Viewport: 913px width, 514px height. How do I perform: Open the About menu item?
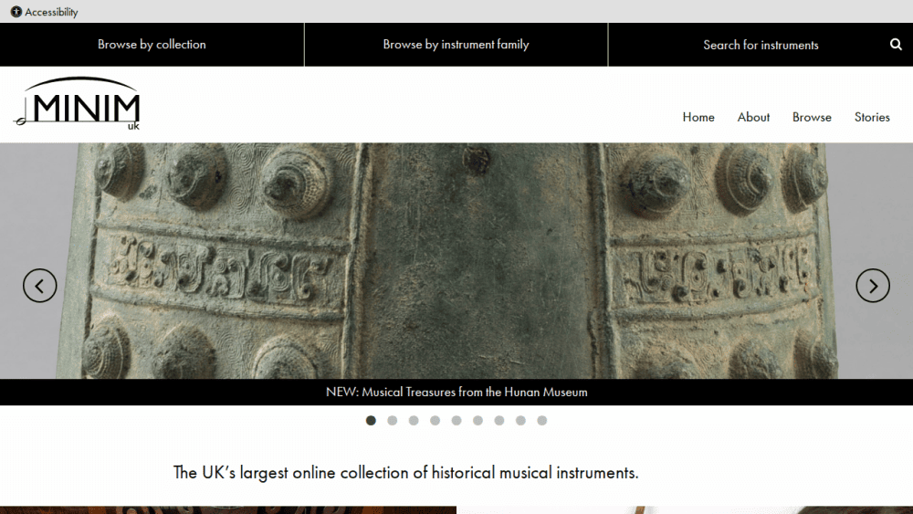click(753, 117)
